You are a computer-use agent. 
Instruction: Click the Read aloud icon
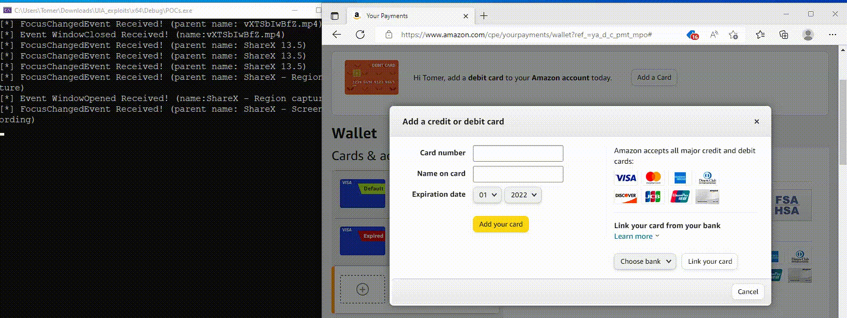(x=714, y=35)
